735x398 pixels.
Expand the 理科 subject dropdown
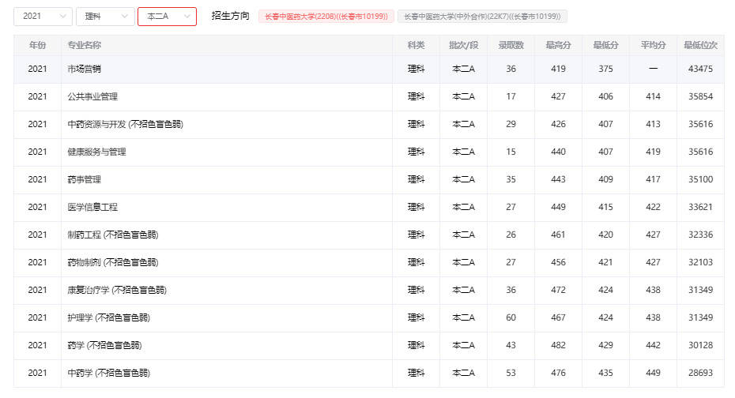105,17
